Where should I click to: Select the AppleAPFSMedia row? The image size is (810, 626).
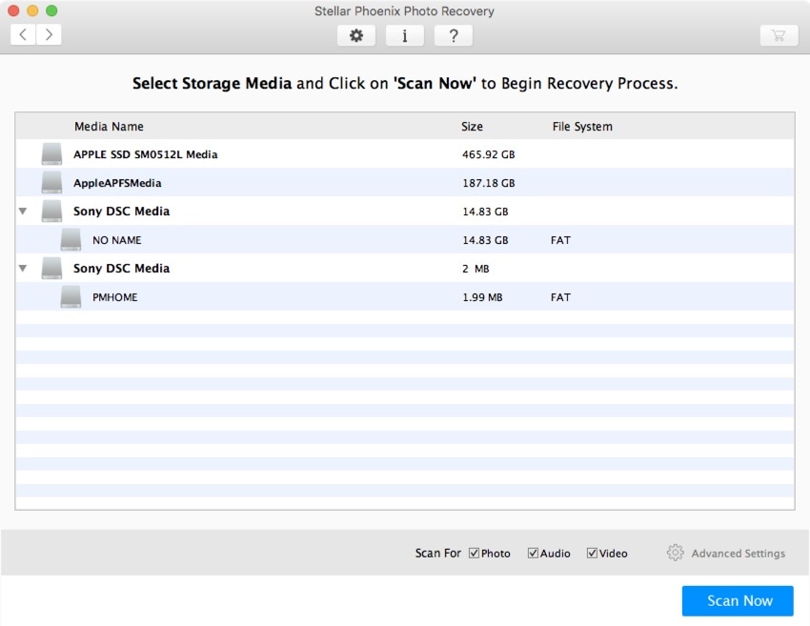[405, 182]
